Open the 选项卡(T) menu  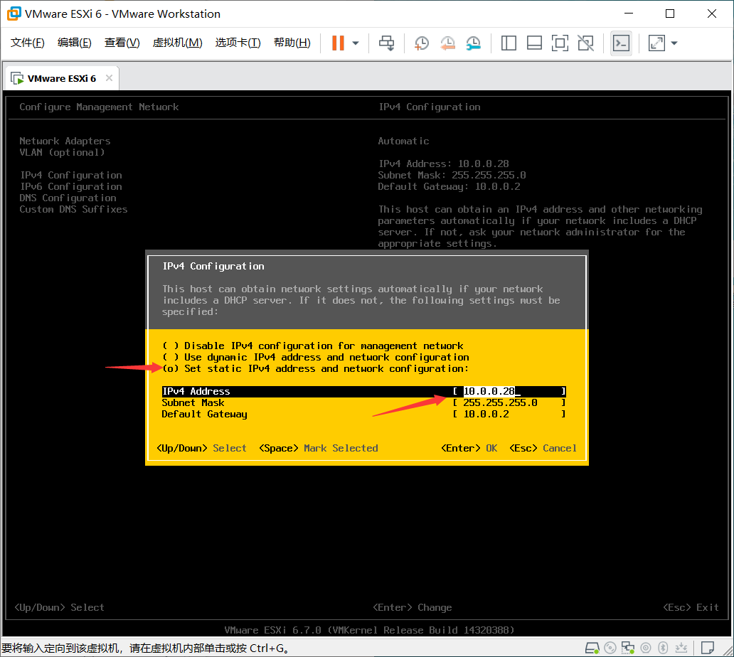238,43
